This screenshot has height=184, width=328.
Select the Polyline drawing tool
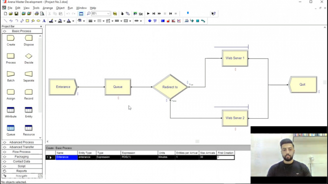(x=11, y=21)
